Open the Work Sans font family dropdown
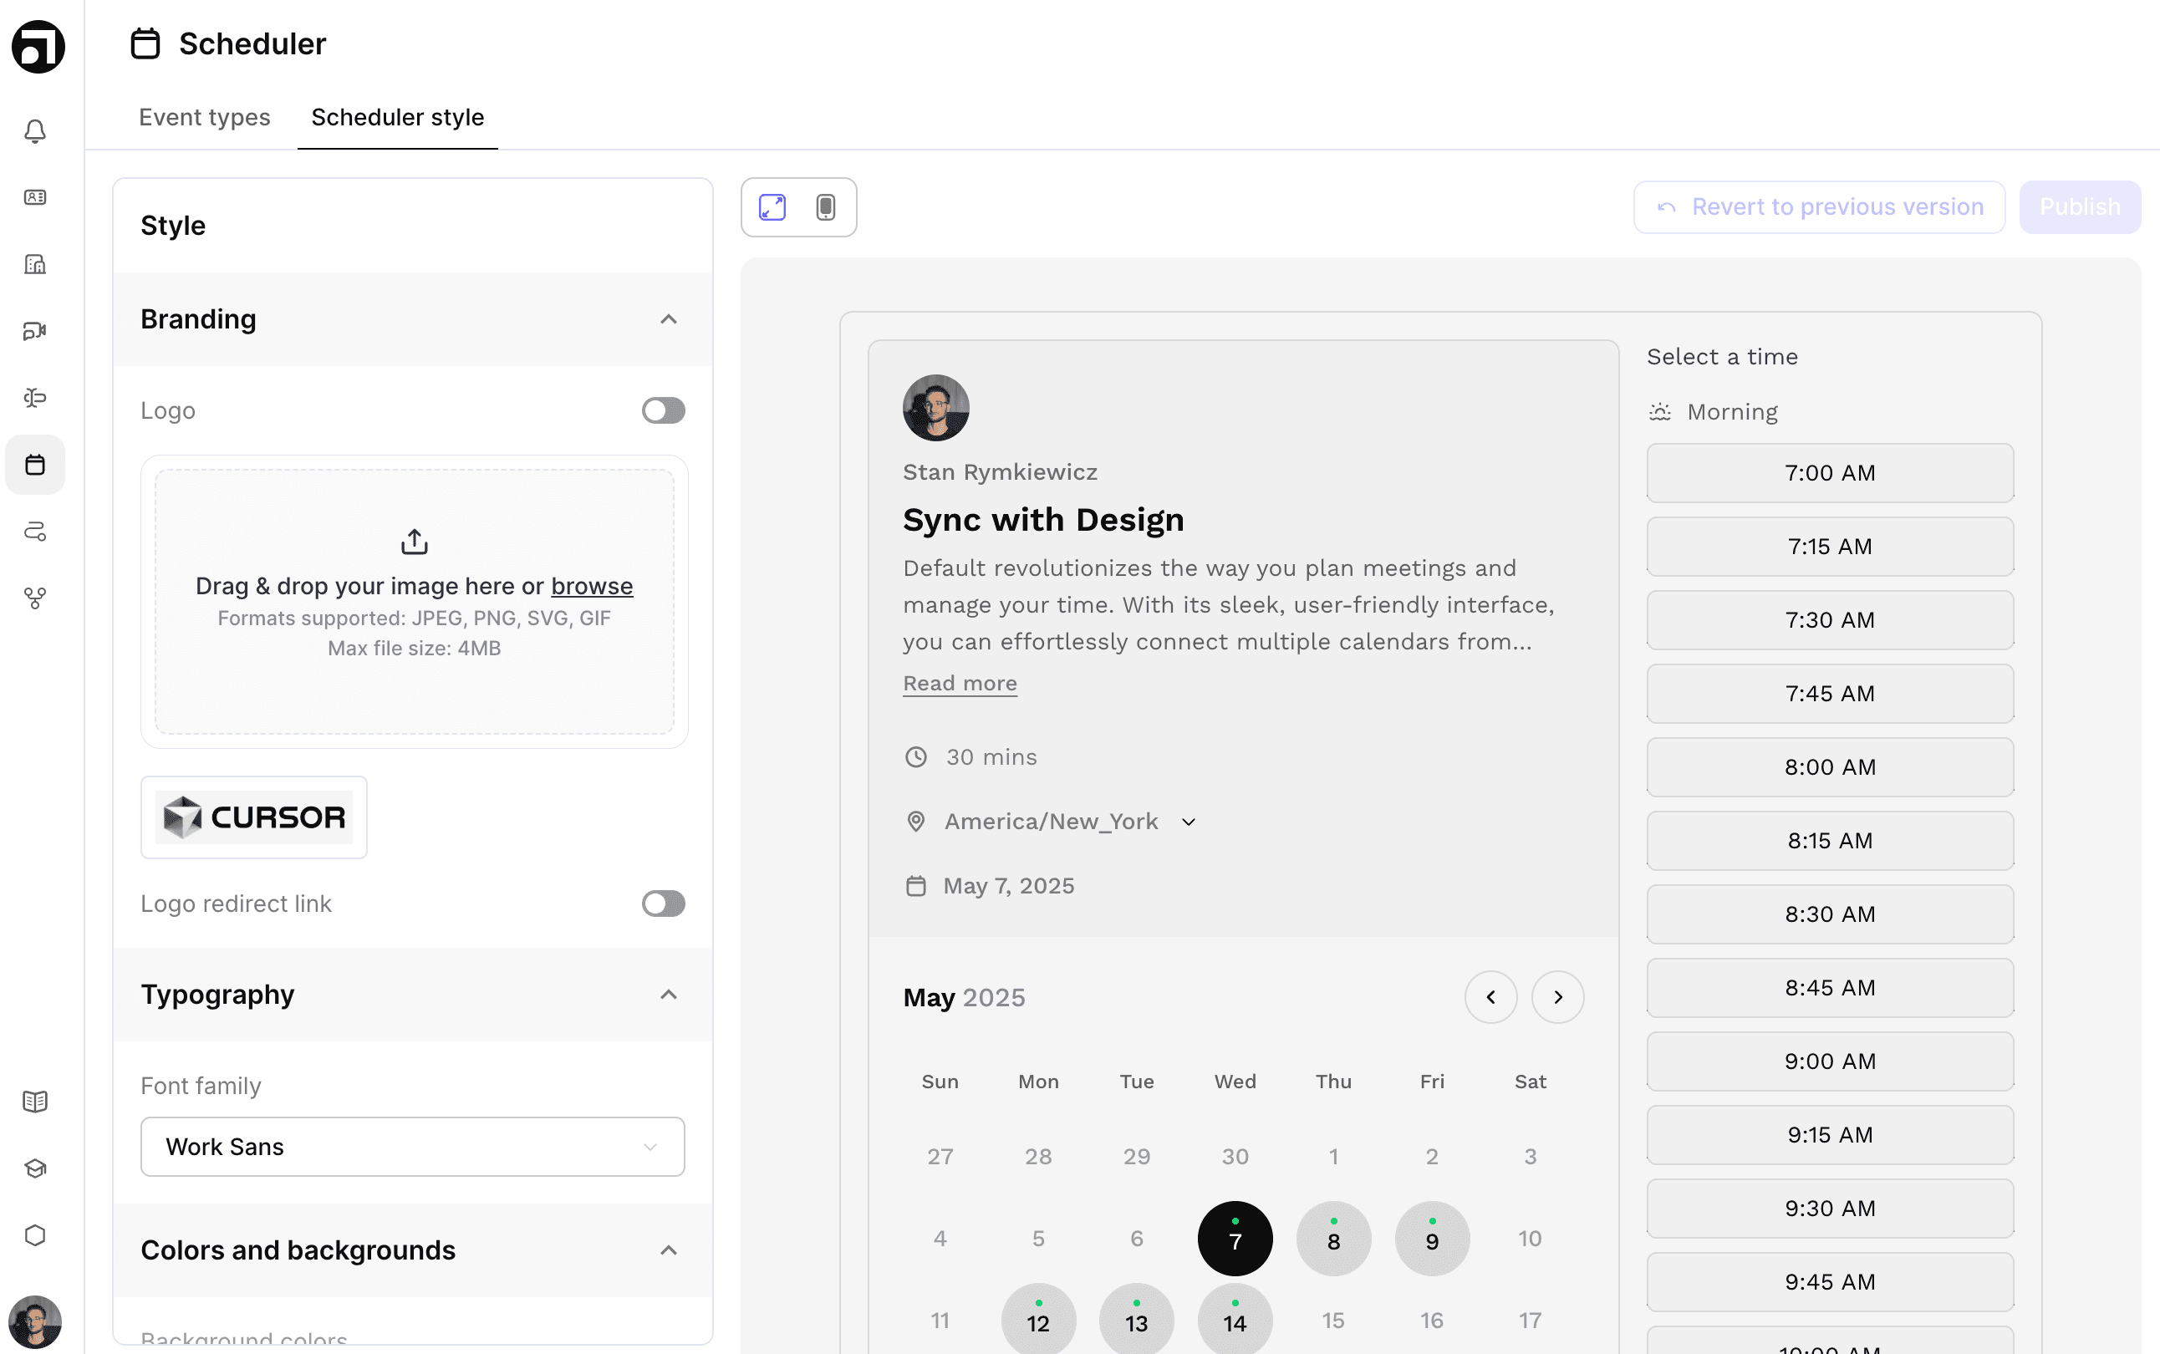The width and height of the screenshot is (2160, 1354). pos(412,1146)
